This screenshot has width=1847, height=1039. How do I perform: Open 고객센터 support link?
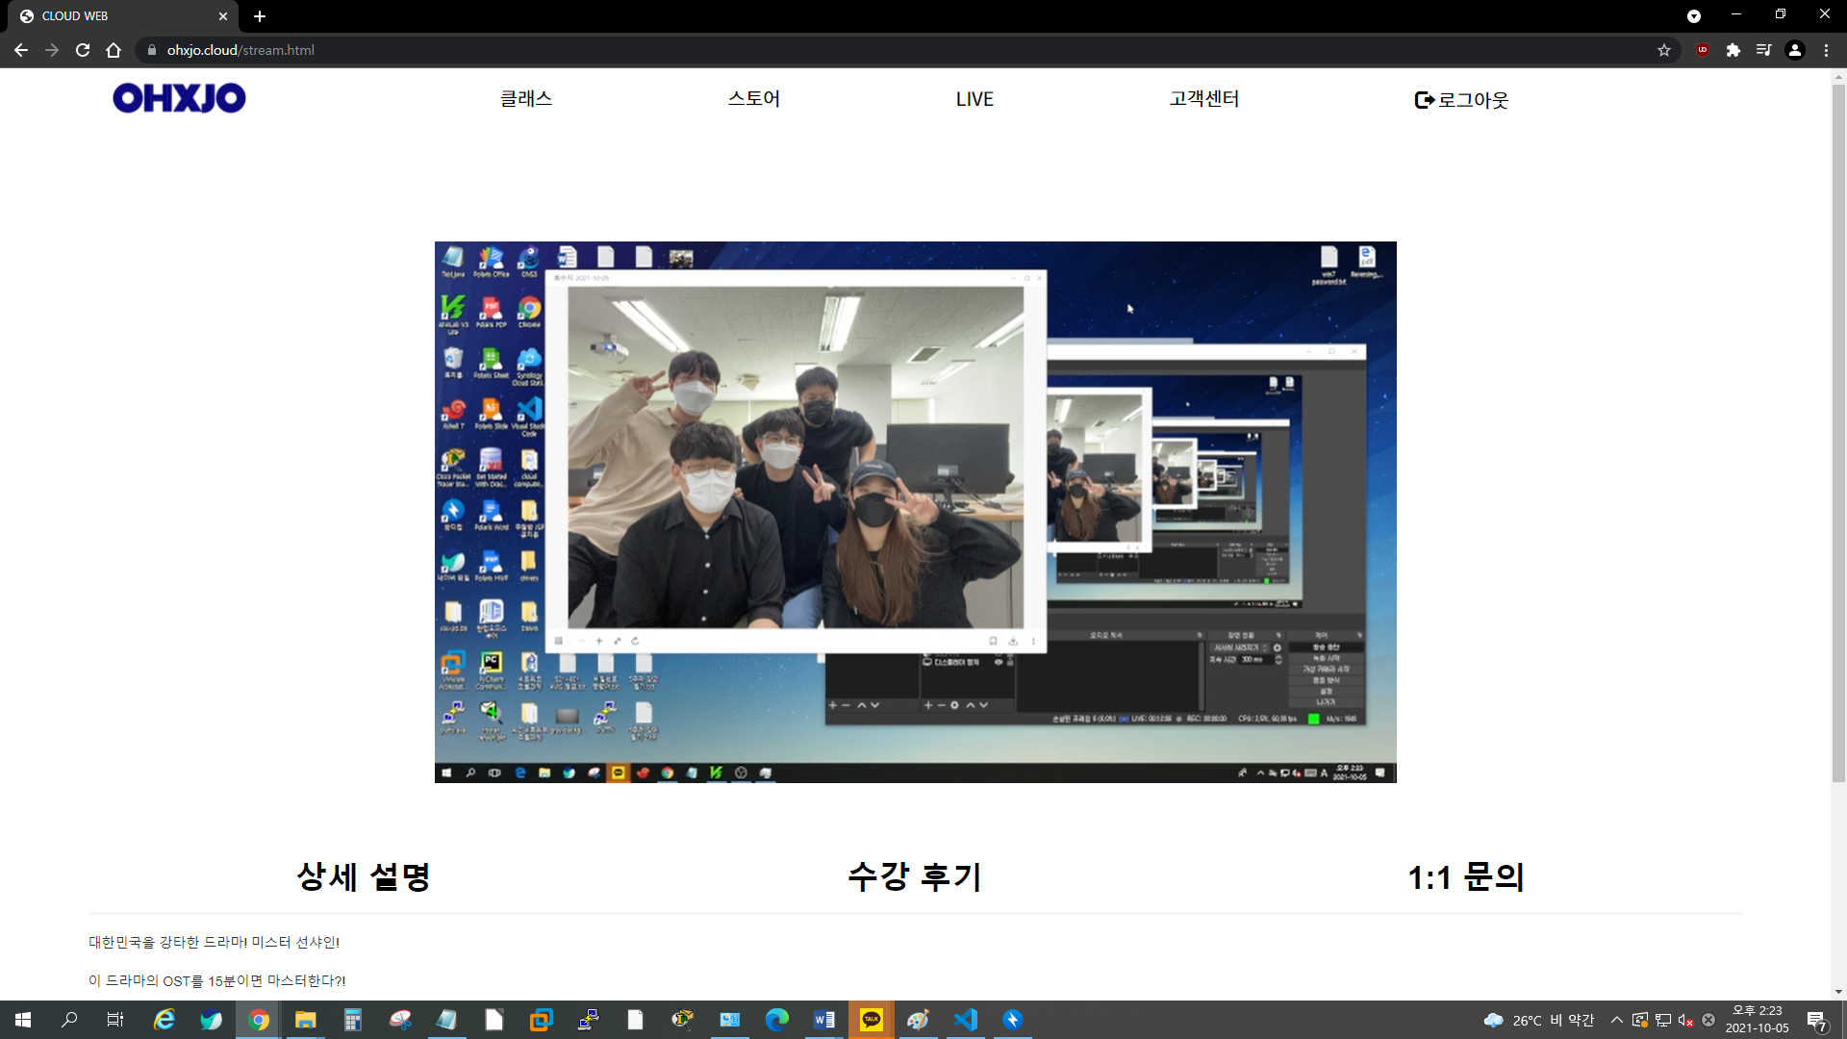tap(1204, 99)
